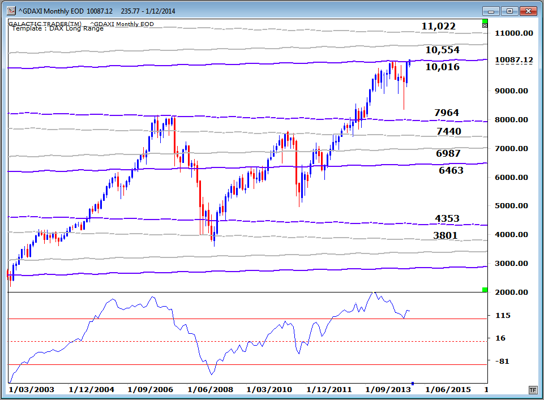This screenshot has width=544, height=400.
Task: Click the 16 indicator axis label
Action: pyautogui.click(x=500, y=338)
